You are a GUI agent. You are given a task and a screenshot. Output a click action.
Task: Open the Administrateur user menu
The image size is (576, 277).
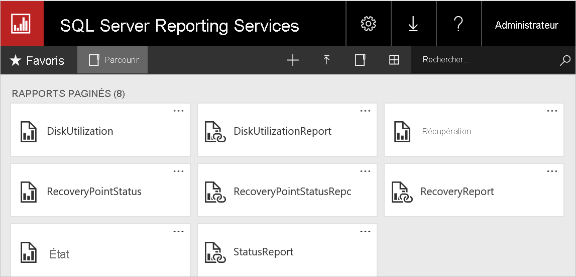tap(526, 25)
